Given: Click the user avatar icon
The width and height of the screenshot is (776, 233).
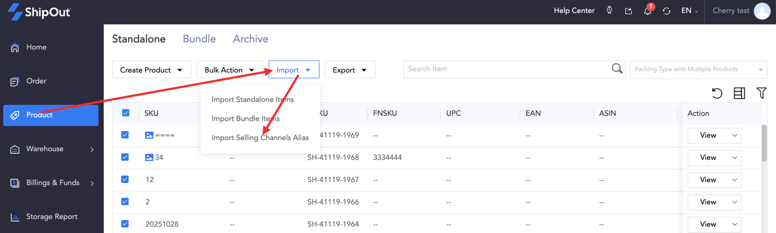Looking at the screenshot, I should (762, 11).
